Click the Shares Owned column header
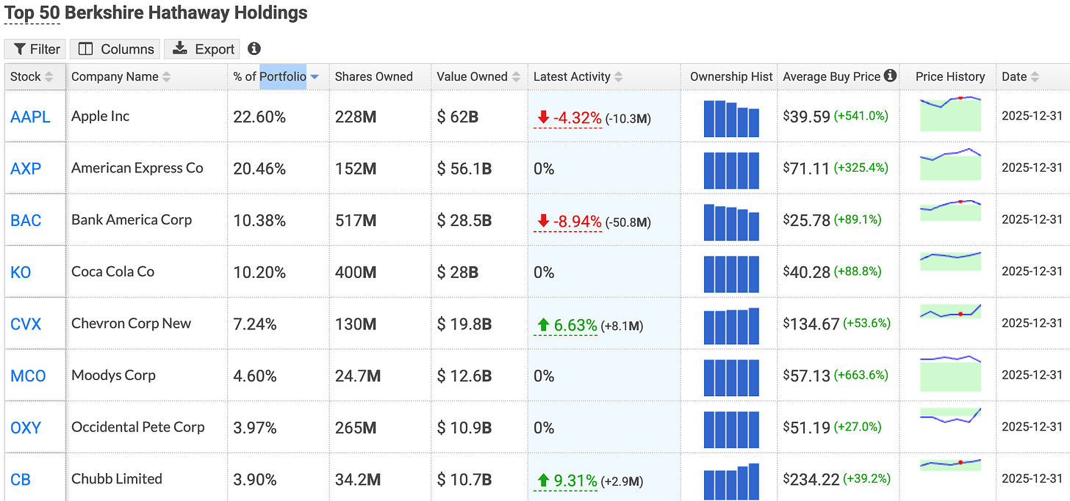The image size is (1070, 501). (374, 76)
